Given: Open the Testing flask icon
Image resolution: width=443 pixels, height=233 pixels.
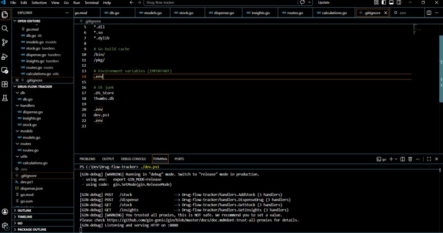Looking at the screenshot, I should coord(5,98).
